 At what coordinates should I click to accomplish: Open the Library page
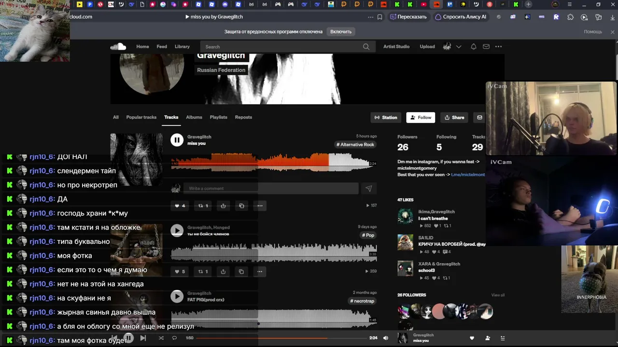pyautogui.click(x=182, y=47)
